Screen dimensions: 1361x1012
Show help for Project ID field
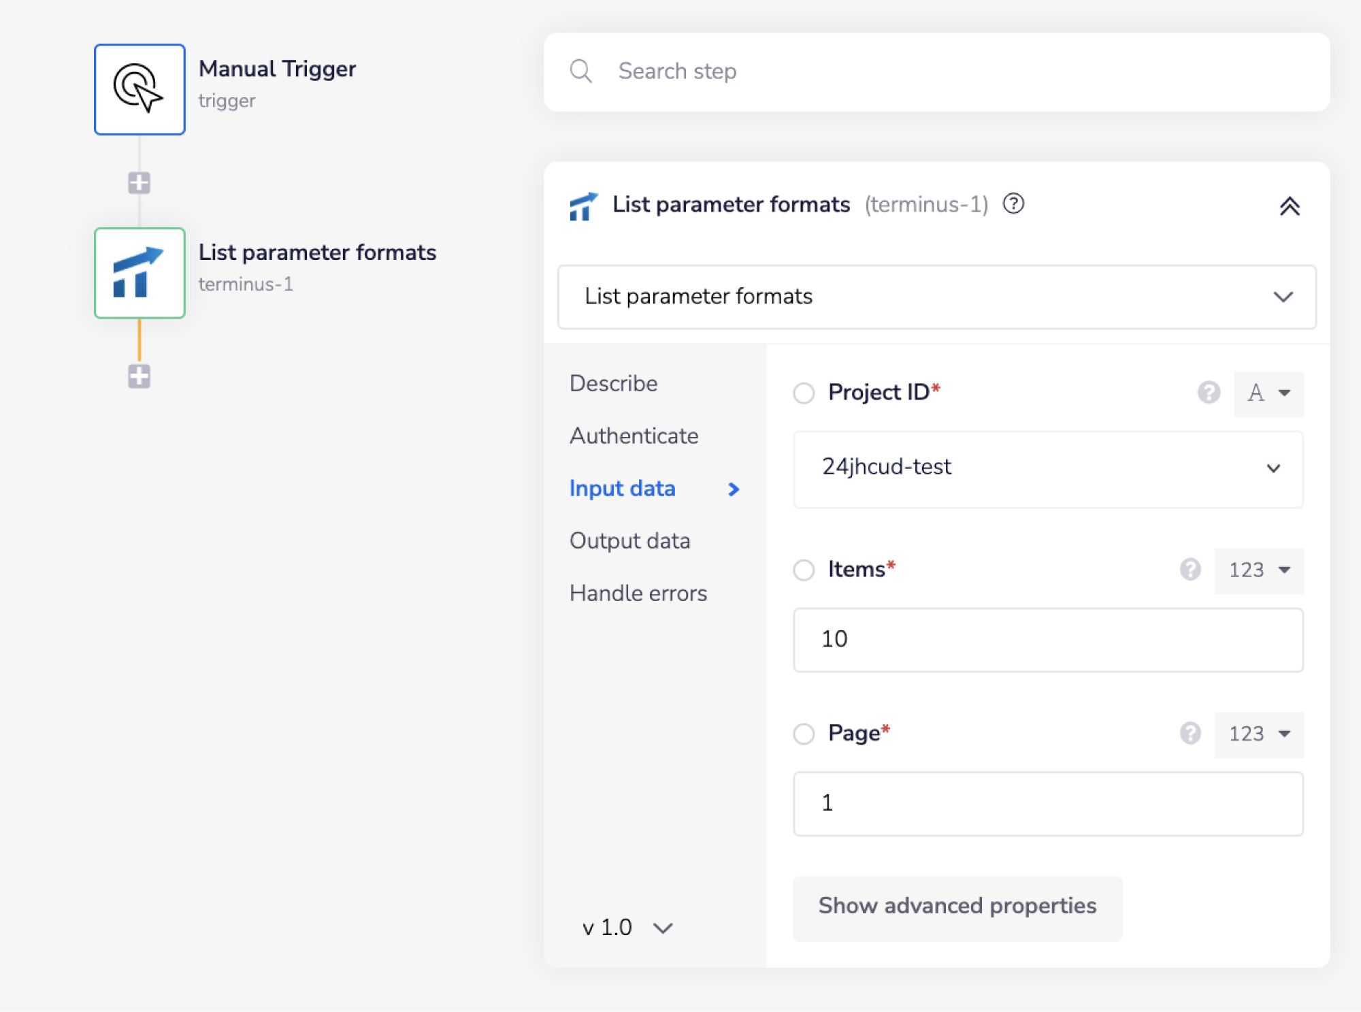pyautogui.click(x=1209, y=393)
